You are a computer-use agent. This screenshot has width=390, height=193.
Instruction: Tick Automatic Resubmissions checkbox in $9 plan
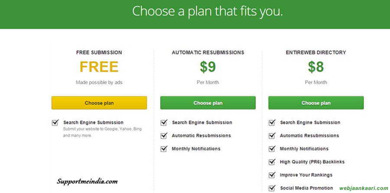[164, 135]
